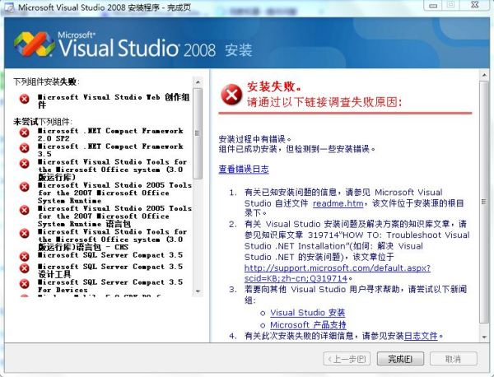The width and height of the screenshot is (494, 377).
Task: Click the 下列组件安装失败 heading
Action: coord(46,82)
